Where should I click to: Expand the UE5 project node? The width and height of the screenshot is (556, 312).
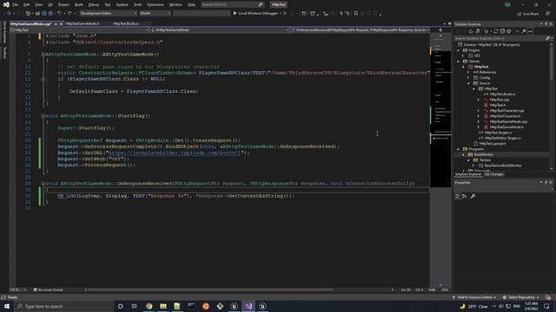coord(463,55)
